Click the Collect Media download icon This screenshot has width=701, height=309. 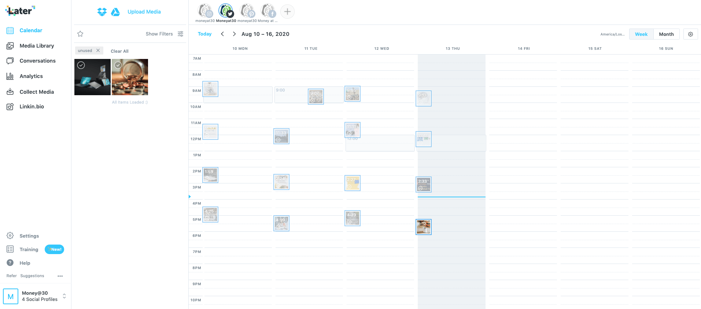click(10, 92)
